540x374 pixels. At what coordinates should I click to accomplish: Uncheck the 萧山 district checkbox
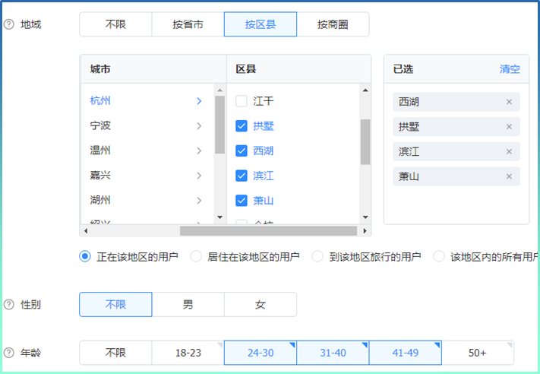pyautogui.click(x=241, y=200)
